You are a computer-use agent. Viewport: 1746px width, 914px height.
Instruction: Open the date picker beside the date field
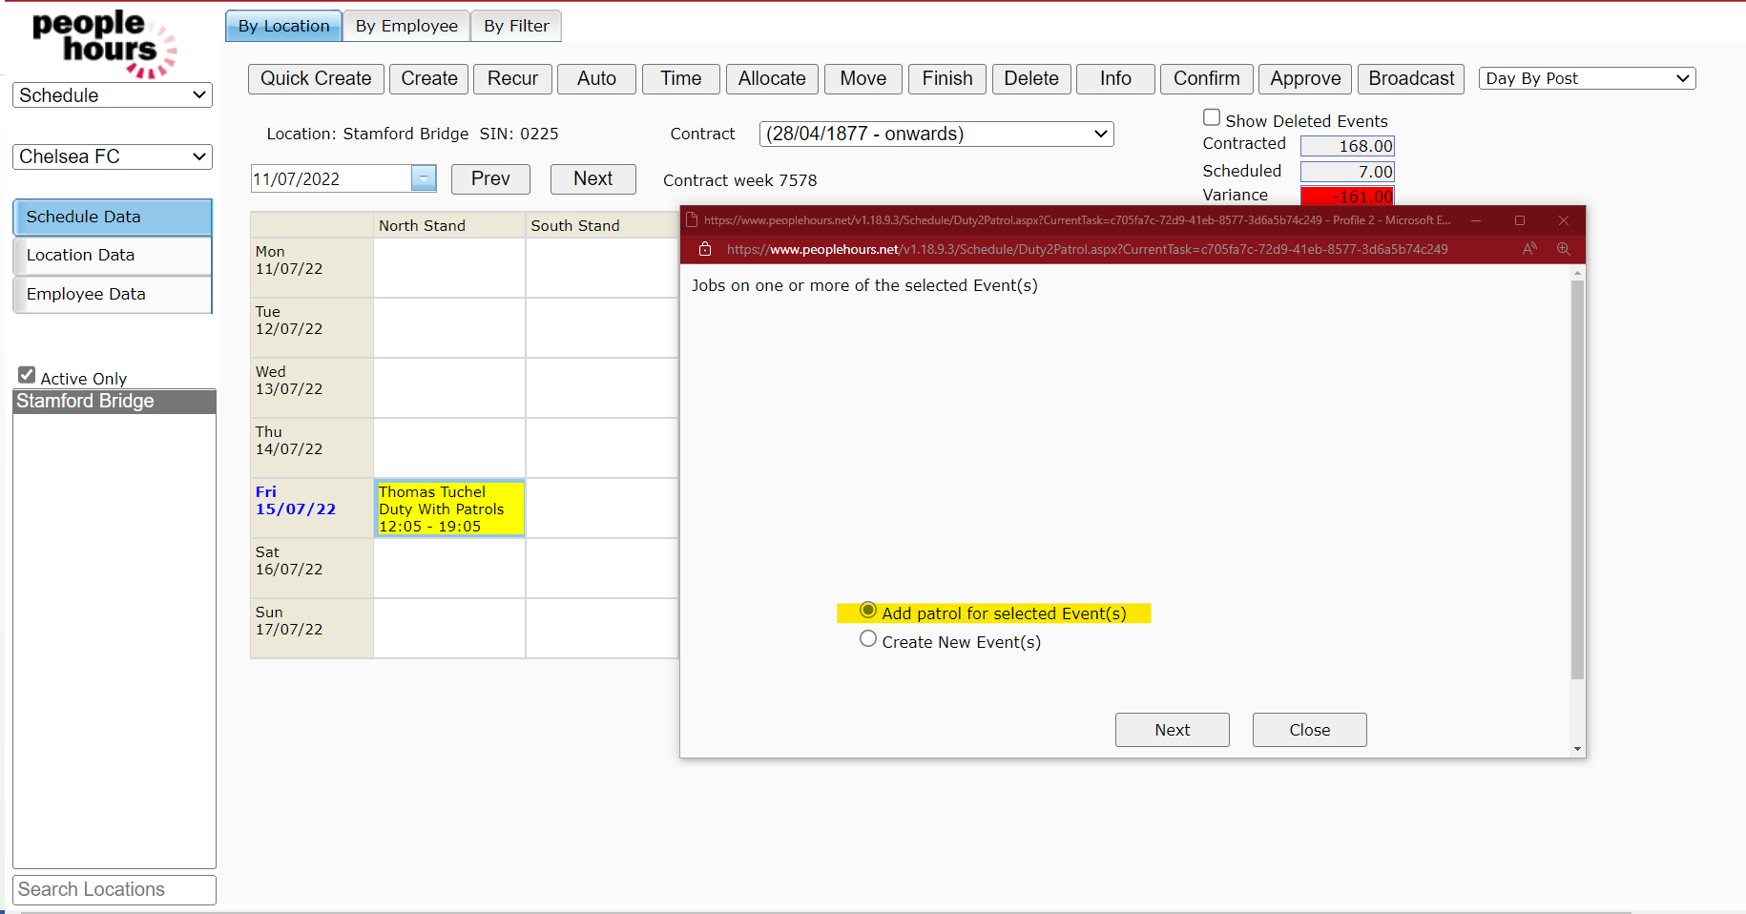click(x=424, y=178)
